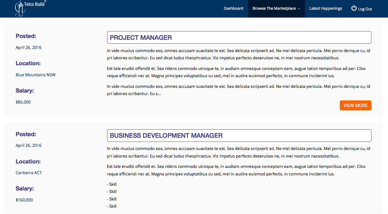Viewport: 388px width, 214px height.
Task: Go to Latest Happenings
Action: point(326,8)
